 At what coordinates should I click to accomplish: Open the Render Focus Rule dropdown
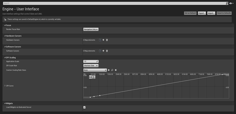(x=91, y=29)
